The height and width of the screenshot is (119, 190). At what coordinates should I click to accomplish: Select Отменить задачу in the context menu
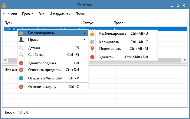53,87
